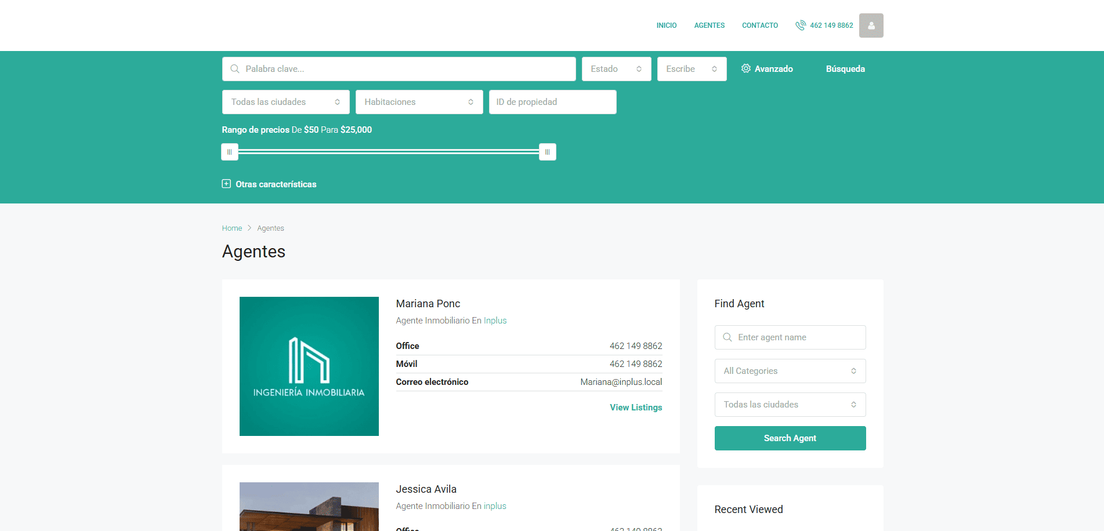1104x531 pixels.
Task: Click the Búsqueda search button
Action: pos(845,69)
